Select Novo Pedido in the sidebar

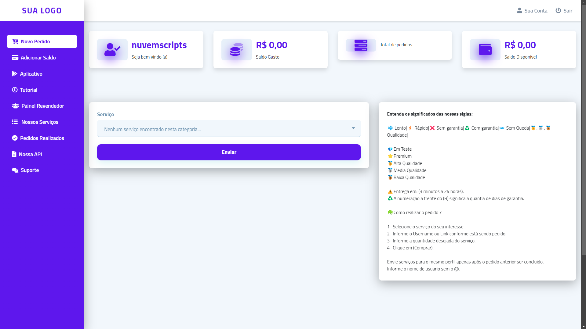pyautogui.click(x=36, y=41)
